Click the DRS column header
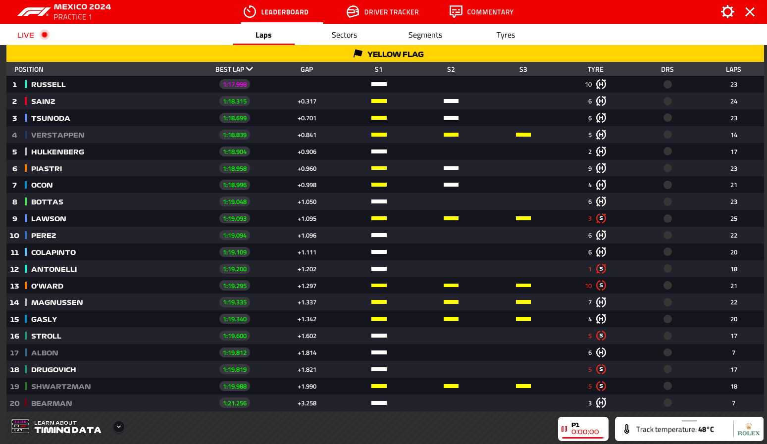The image size is (767, 444). [x=667, y=69]
